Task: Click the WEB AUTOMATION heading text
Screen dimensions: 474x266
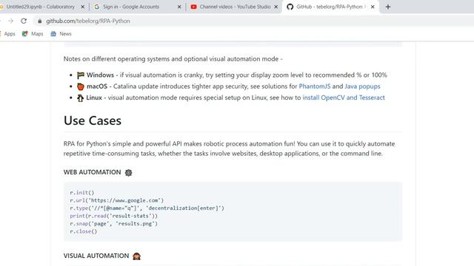Action: (92, 172)
